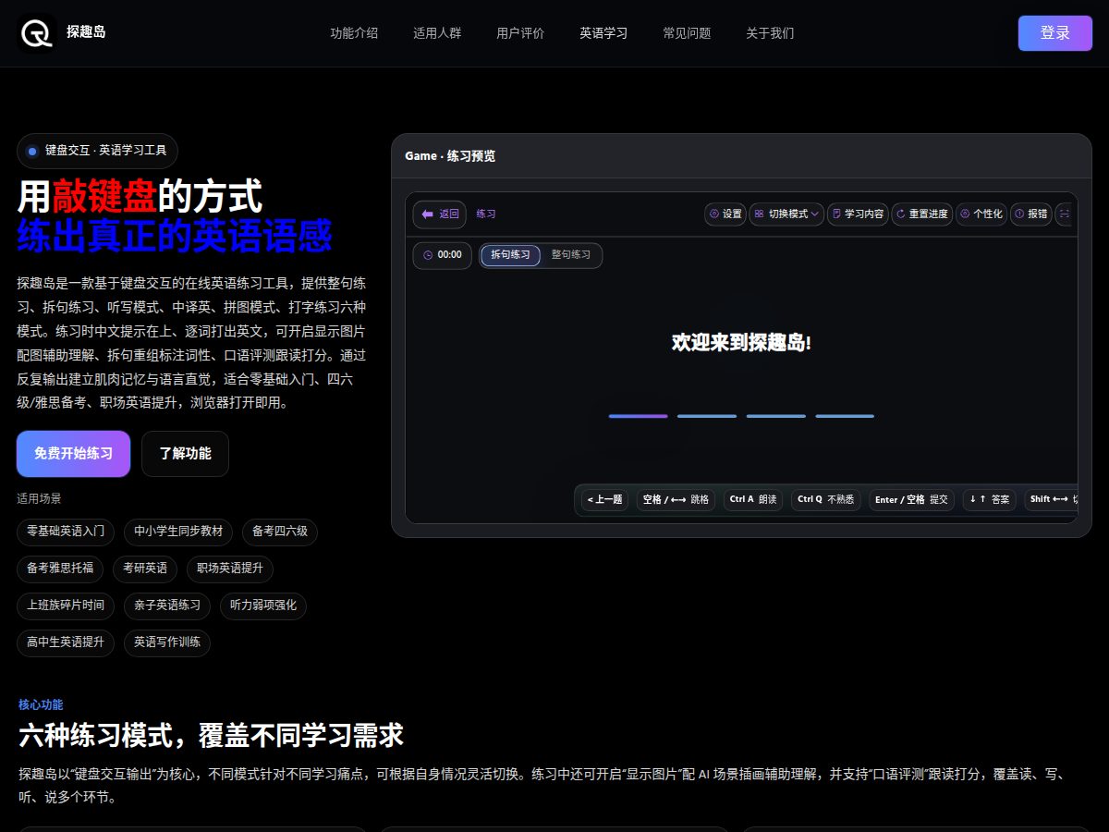Open the 关于我们 nav link
The width and height of the screenshot is (1109, 832).
(770, 33)
